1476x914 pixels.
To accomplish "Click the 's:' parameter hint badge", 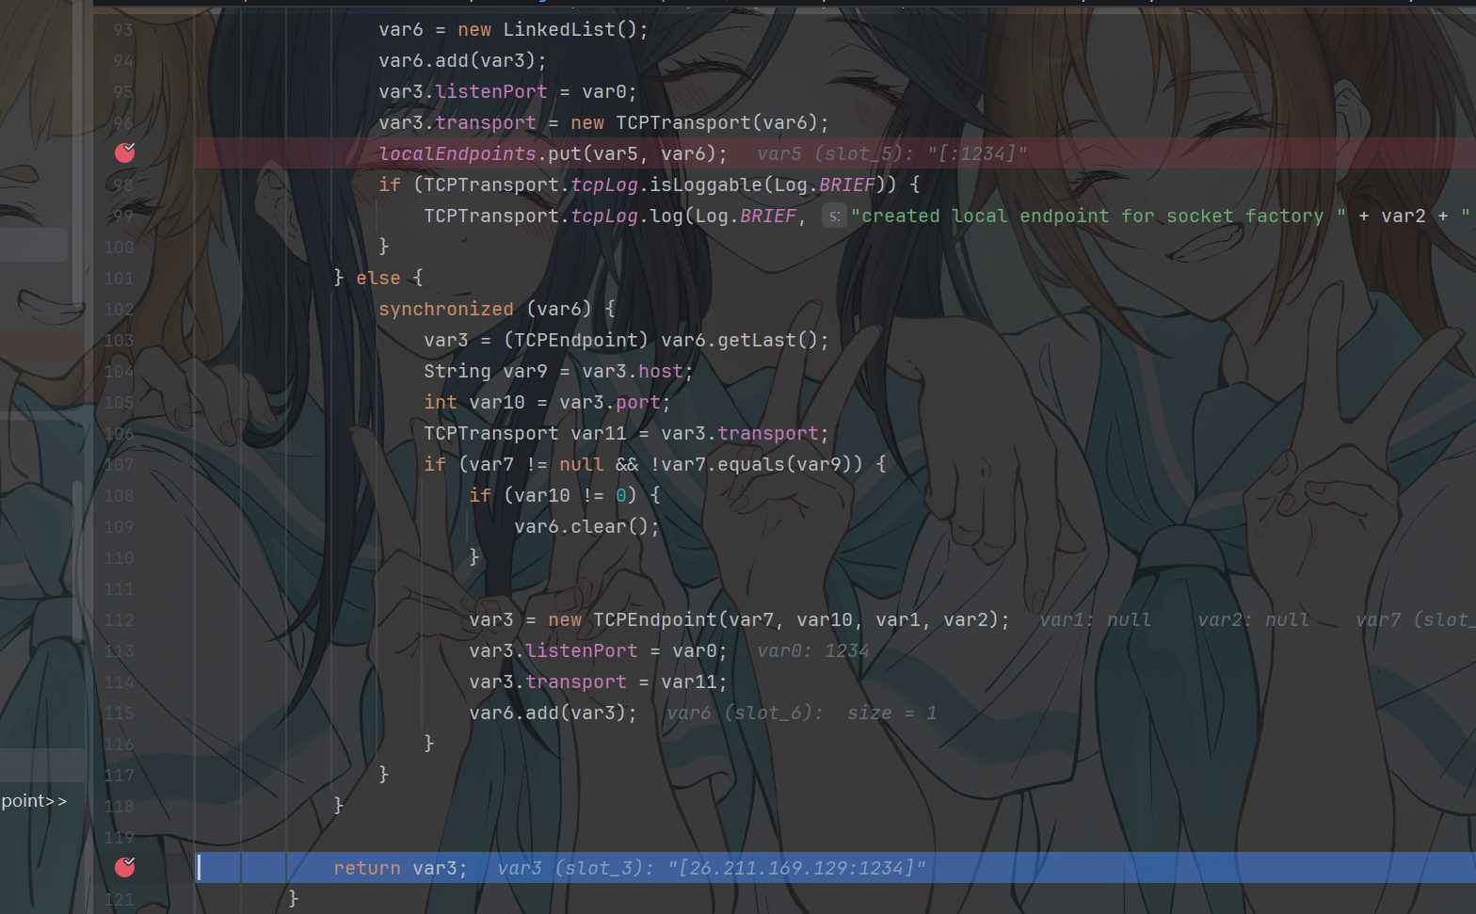I will (834, 216).
